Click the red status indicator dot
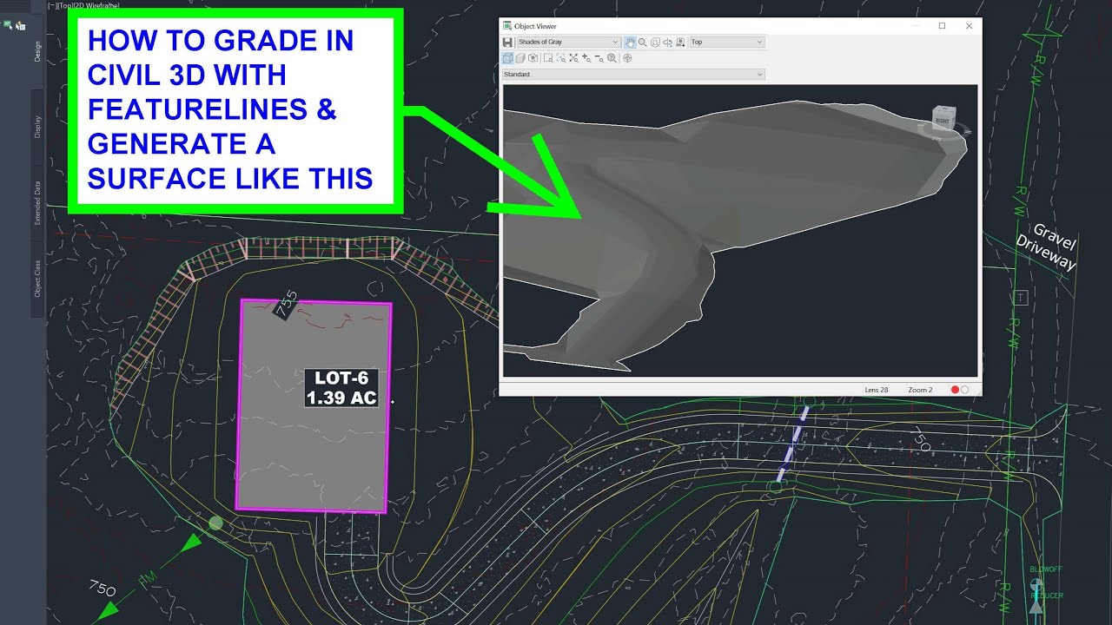 click(955, 390)
